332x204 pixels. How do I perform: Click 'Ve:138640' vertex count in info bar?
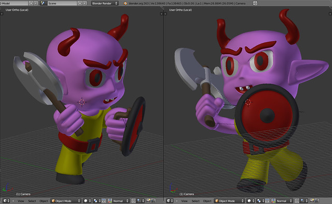158,4
